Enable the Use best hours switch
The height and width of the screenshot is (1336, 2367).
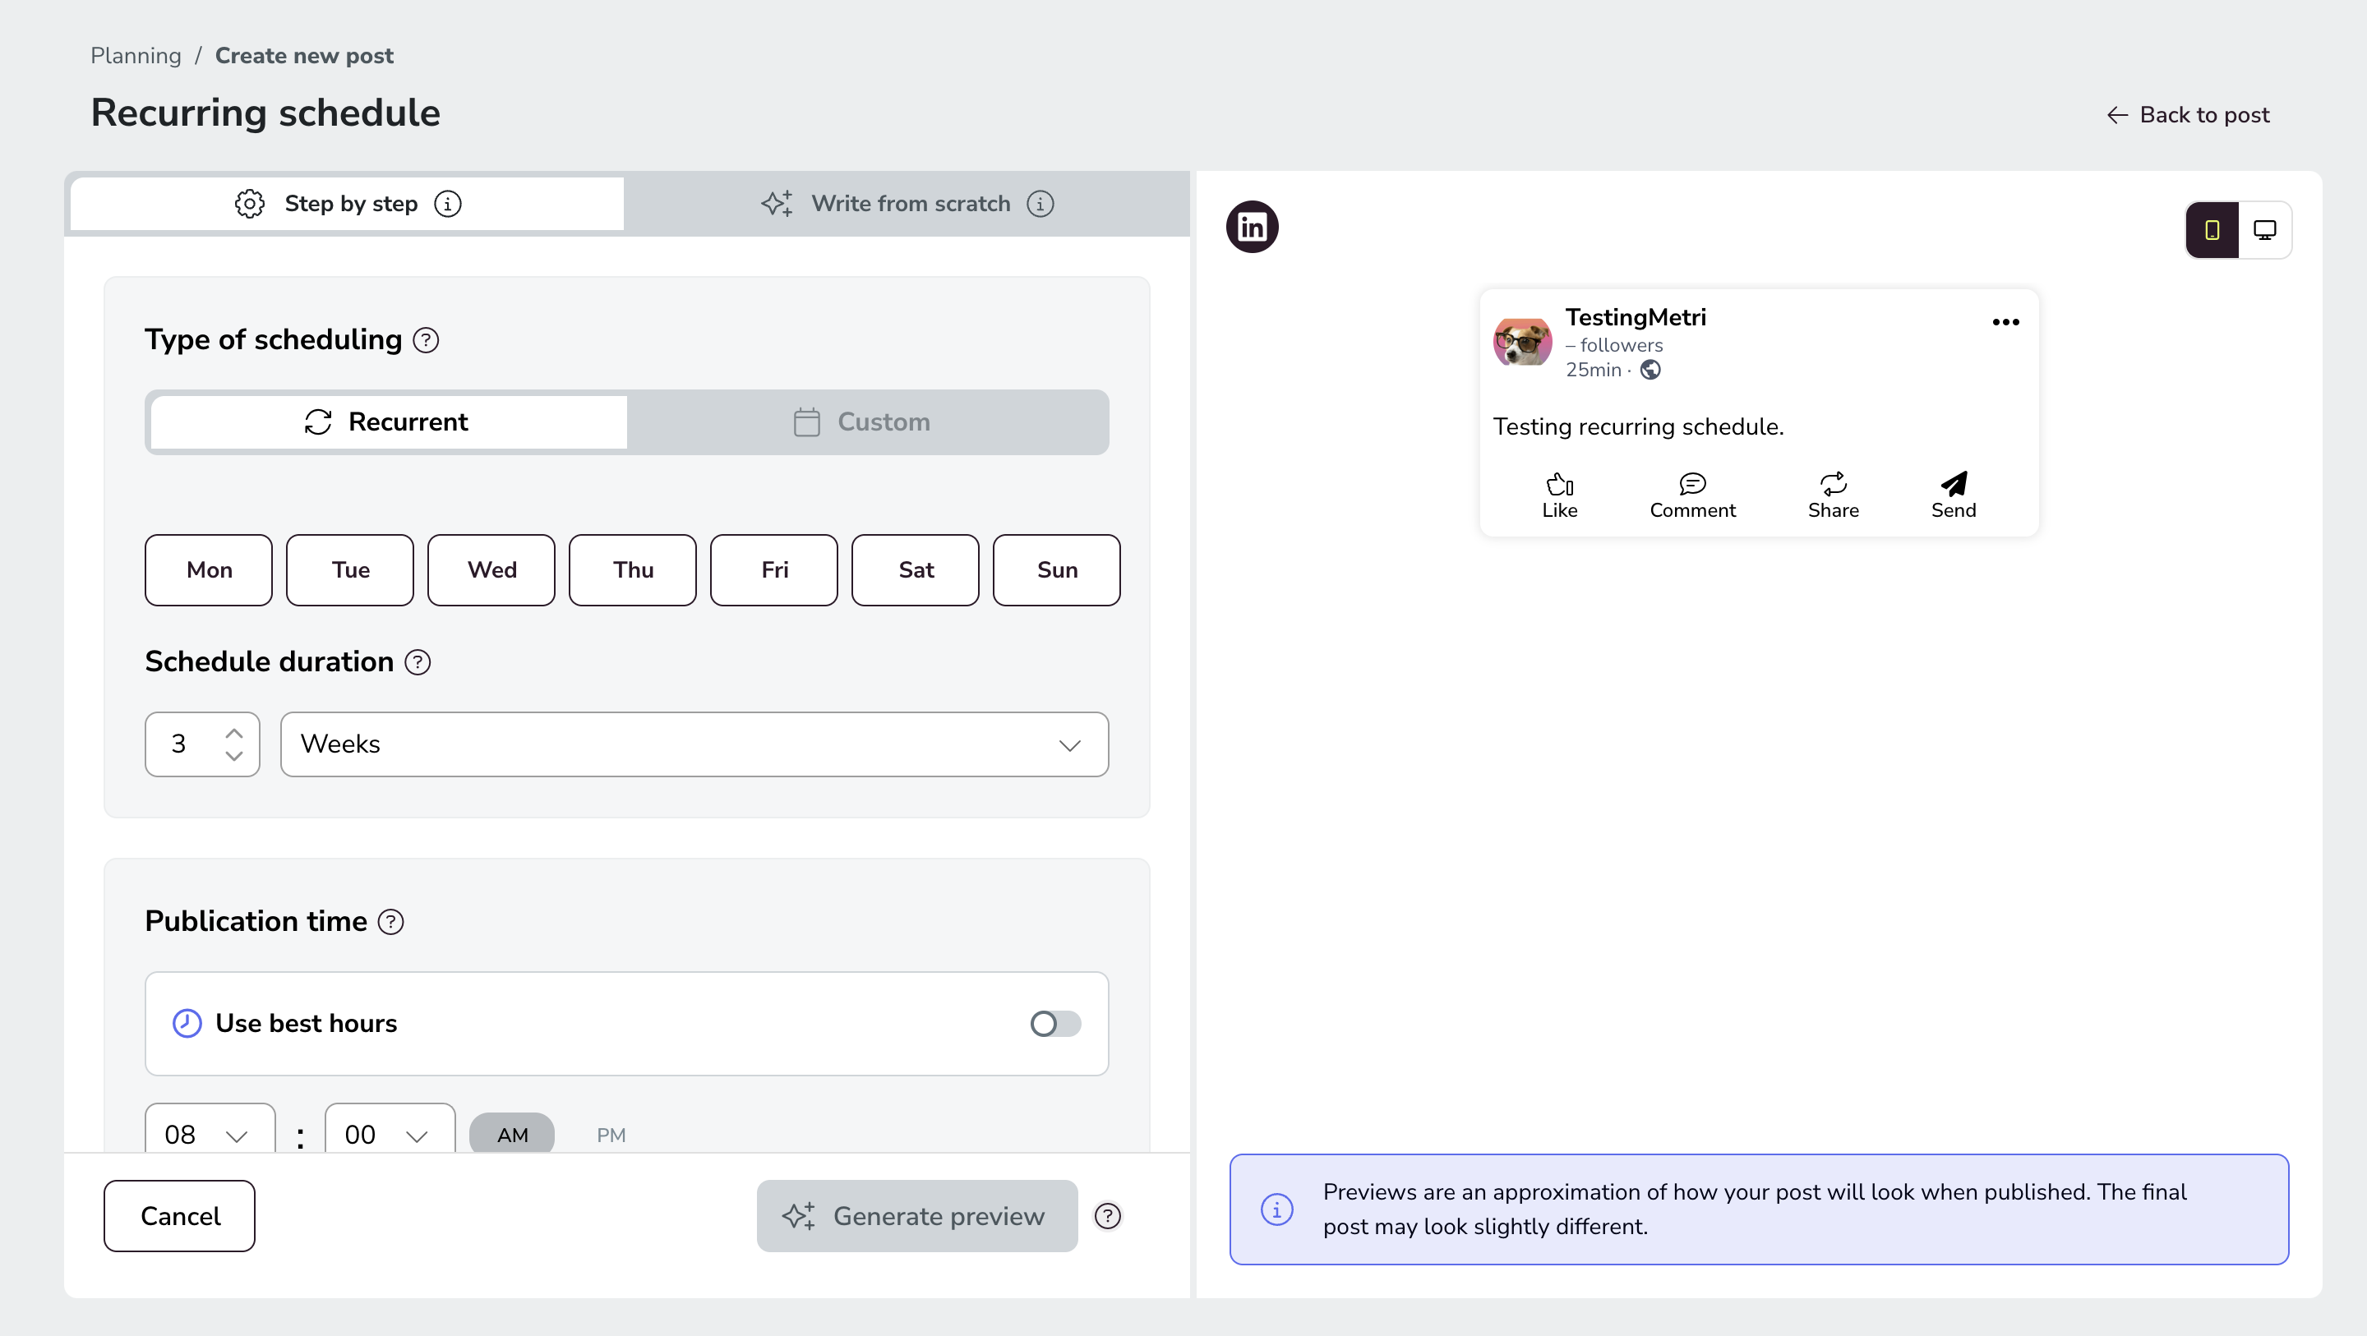point(1054,1024)
